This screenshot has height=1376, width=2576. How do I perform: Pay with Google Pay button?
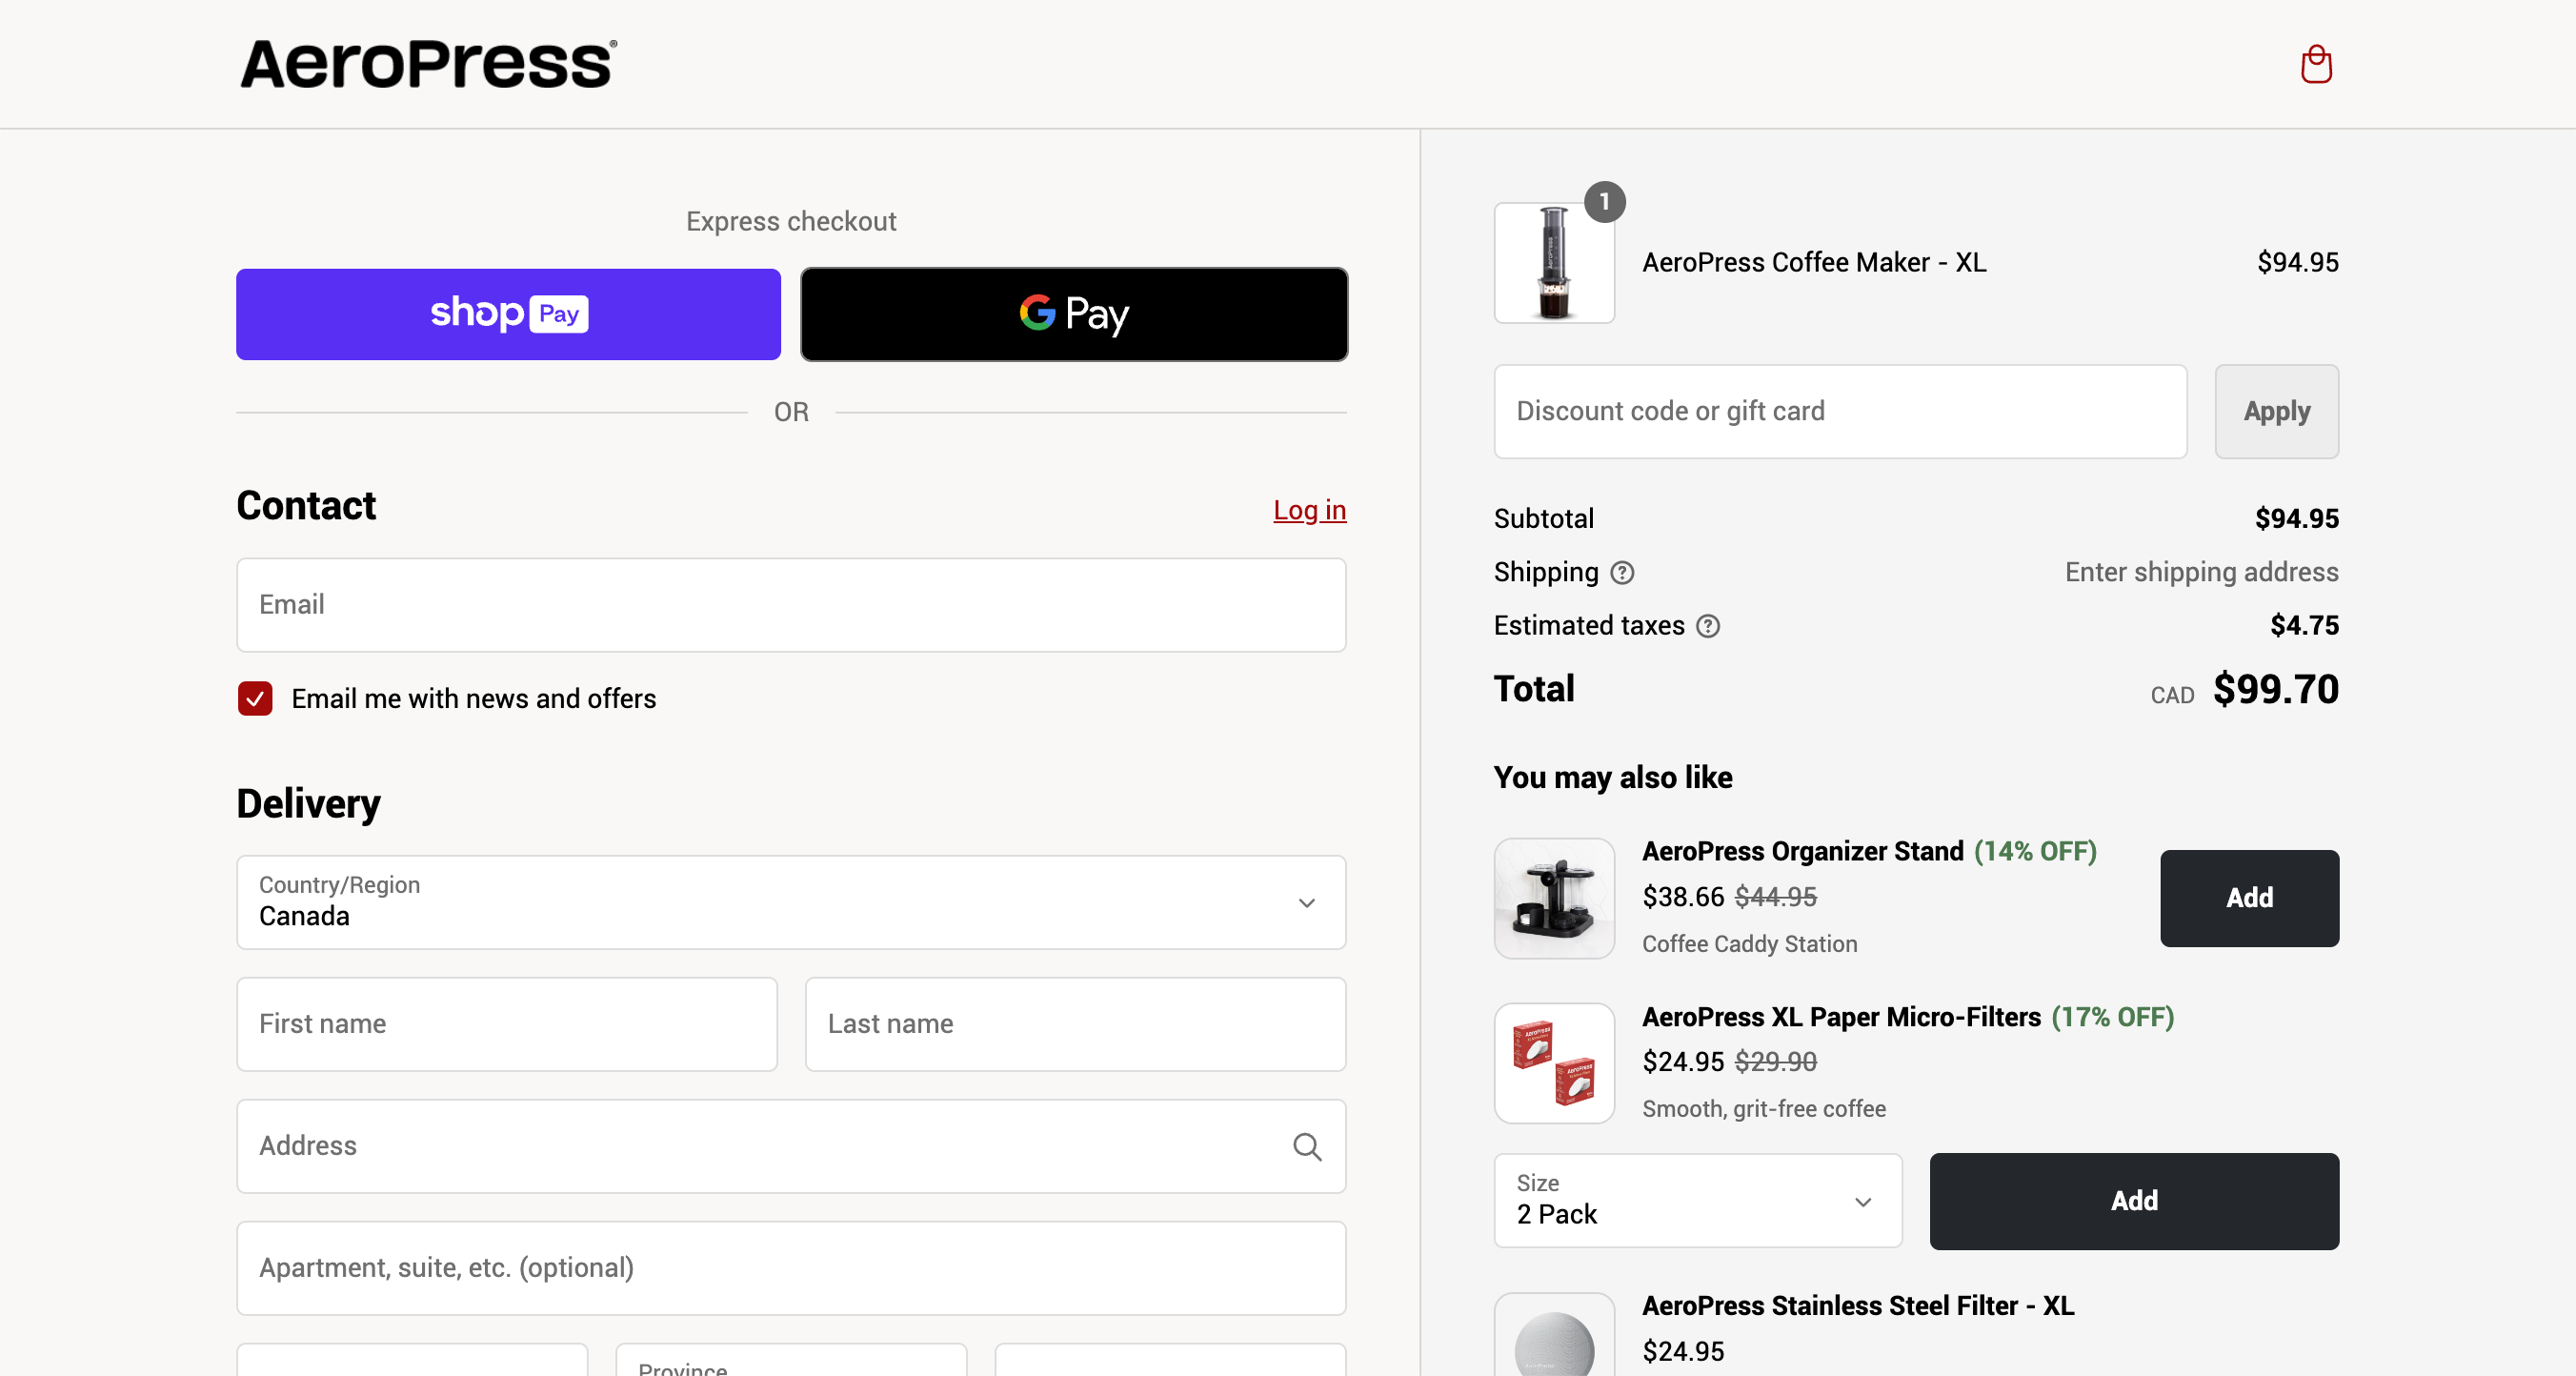point(1074,314)
